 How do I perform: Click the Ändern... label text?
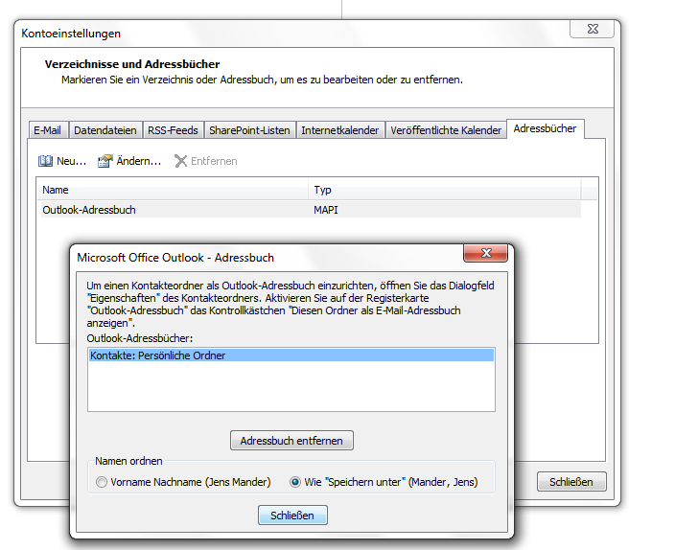(x=139, y=161)
